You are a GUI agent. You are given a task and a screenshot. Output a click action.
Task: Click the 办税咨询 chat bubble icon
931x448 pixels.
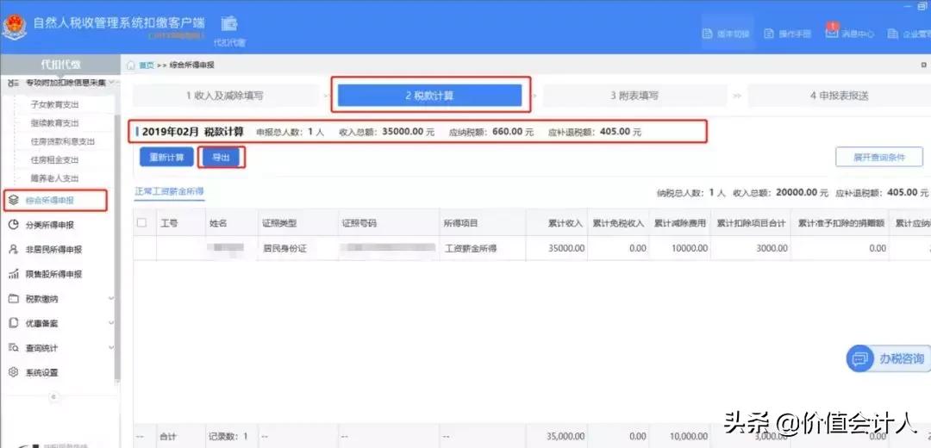pyautogui.click(x=860, y=358)
